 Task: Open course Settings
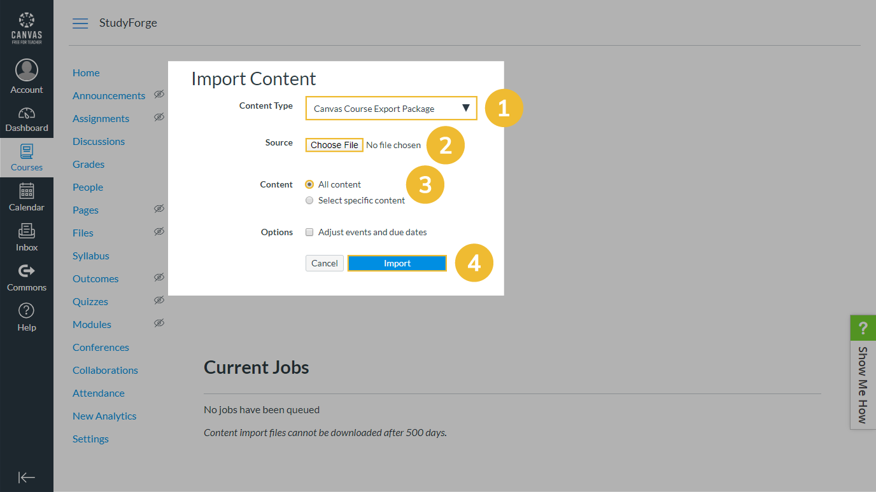tap(90, 439)
